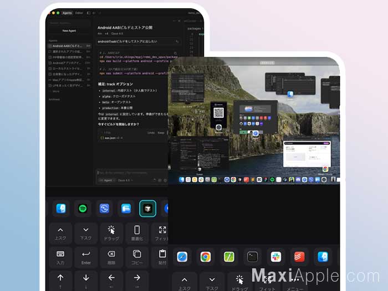Open keyboard with the 入力 button
The width and height of the screenshot is (388, 291).
tap(60, 257)
